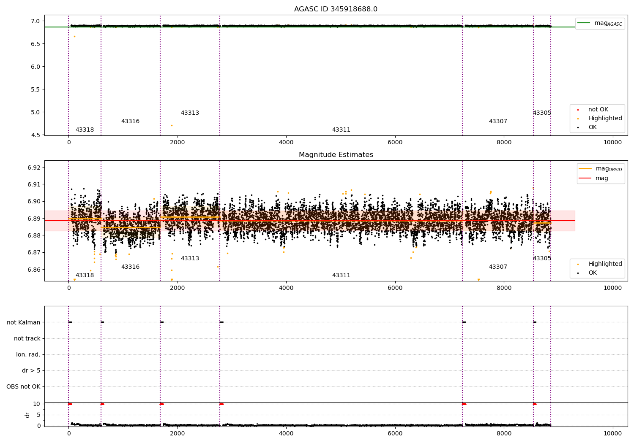Viewport: 634px width, 443px height.
Task: Click the 6.5 tick on top plot
Action: tap(36, 44)
